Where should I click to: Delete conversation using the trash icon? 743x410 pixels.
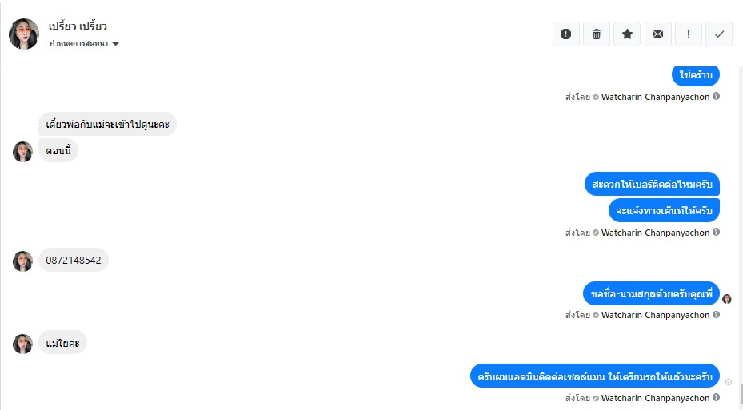click(596, 34)
